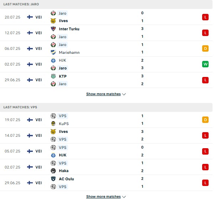Click the chevron next to the VPS Show more matches
Screen dimensions: 215x202
tap(124, 197)
